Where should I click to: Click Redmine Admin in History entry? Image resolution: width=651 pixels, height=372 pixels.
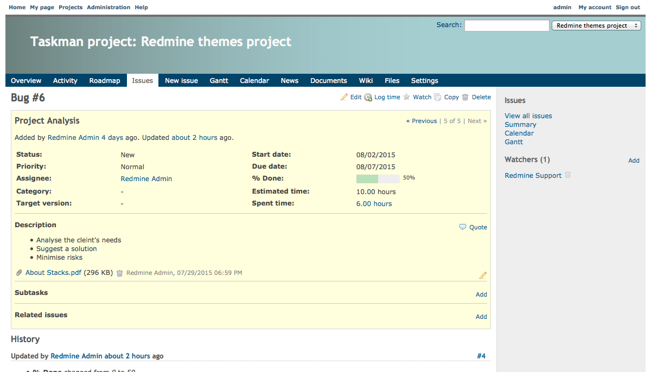point(76,356)
